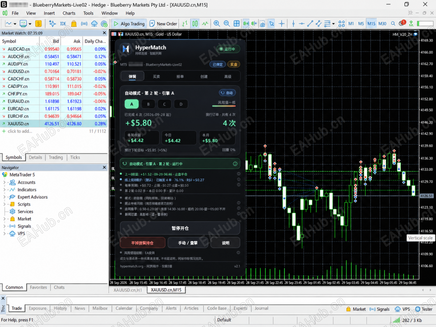Toggle Algo Trading on or off
The width and height of the screenshot is (436, 327).
129,24
